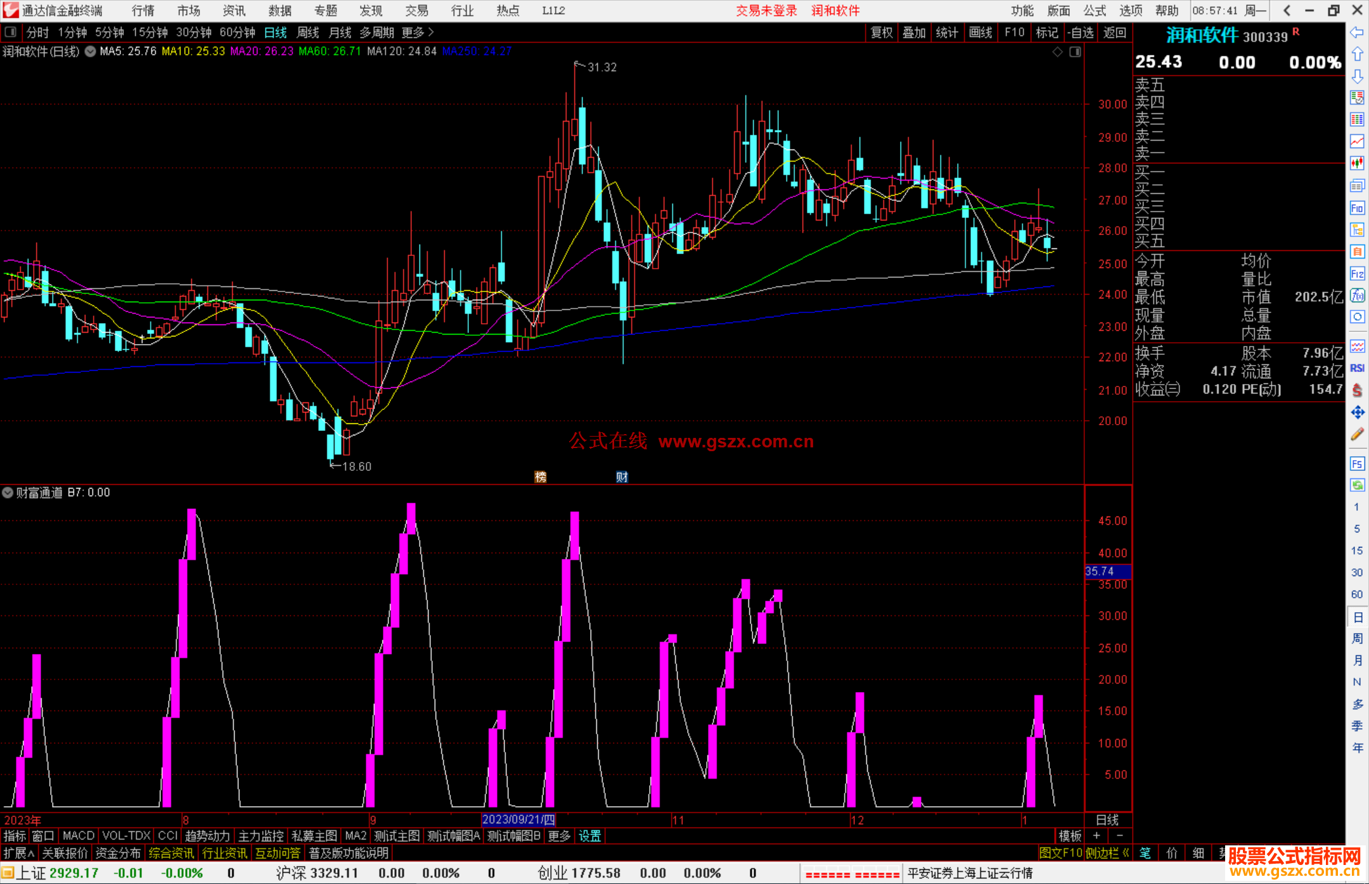Click the line trend chart sidebar icon
The width and height of the screenshot is (1369, 884).
pyautogui.click(x=1357, y=141)
